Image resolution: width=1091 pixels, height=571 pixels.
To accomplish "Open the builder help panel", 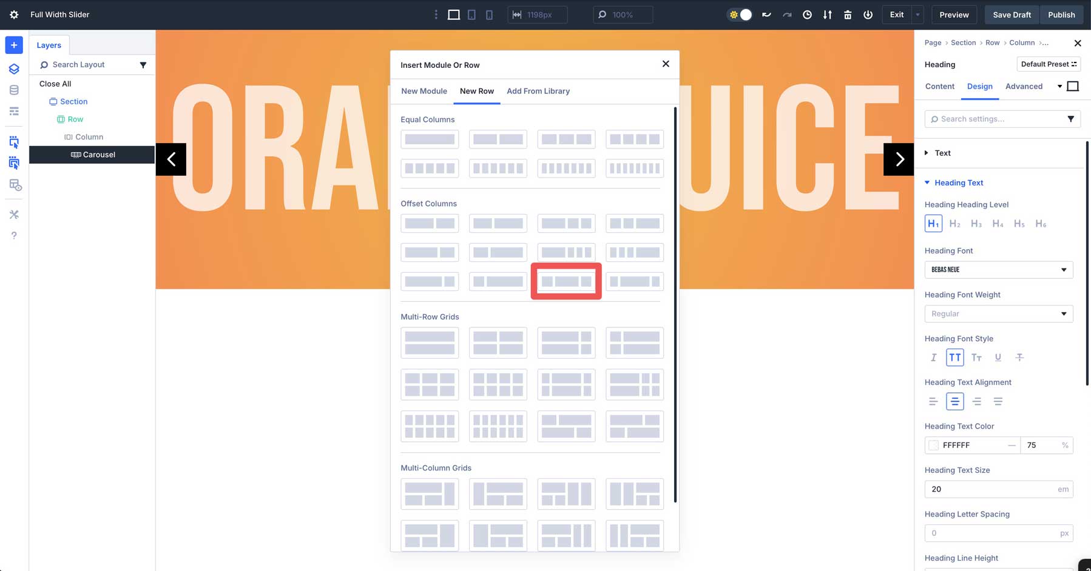I will 14,235.
